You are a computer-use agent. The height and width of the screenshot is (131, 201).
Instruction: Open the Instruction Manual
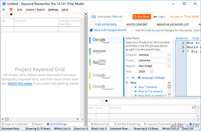click(x=107, y=17)
